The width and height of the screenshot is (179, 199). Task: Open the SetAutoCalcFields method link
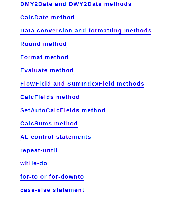pyautogui.click(x=63, y=110)
